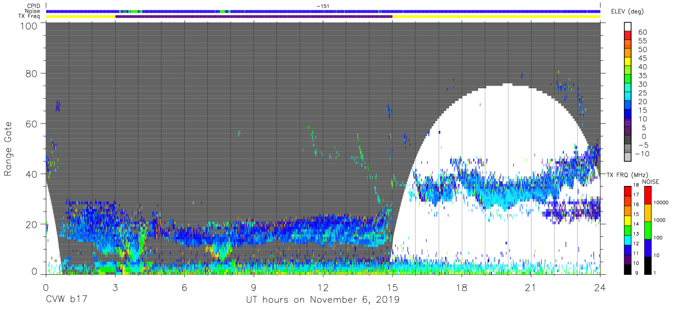Click the black bottom segment of TX FRQ bar

coord(628,270)
